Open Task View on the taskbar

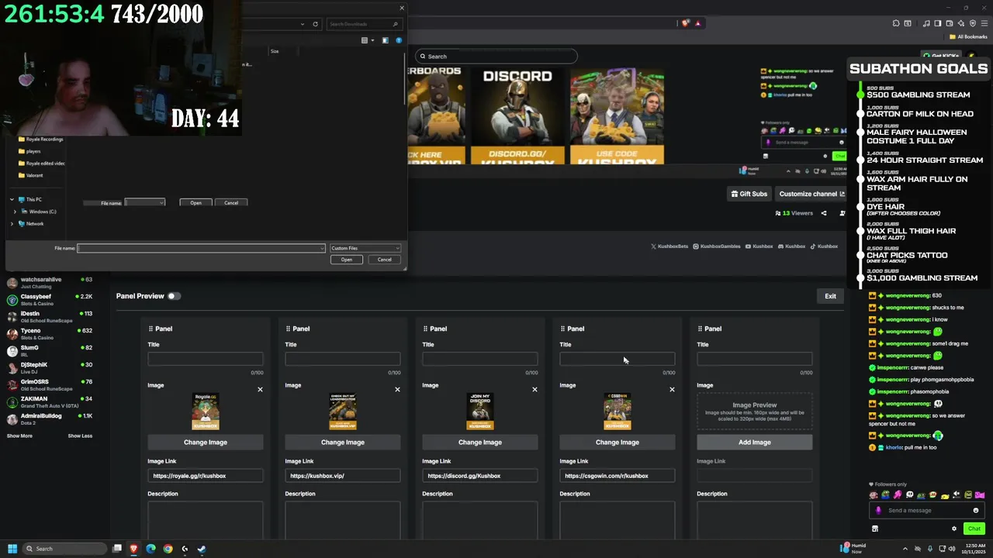[117, 549]
